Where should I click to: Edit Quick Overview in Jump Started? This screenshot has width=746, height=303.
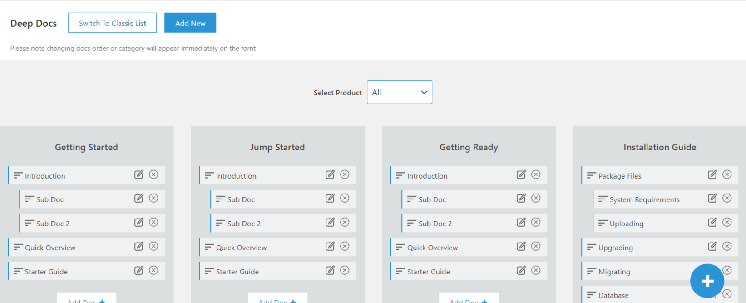330,246
